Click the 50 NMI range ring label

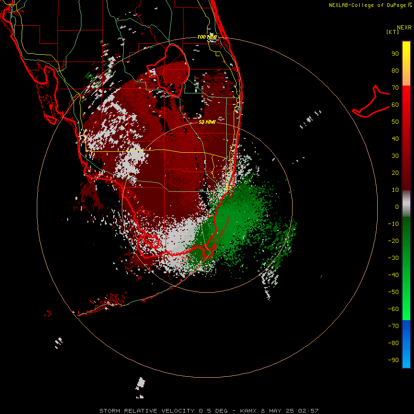click(x=207, y=122)
